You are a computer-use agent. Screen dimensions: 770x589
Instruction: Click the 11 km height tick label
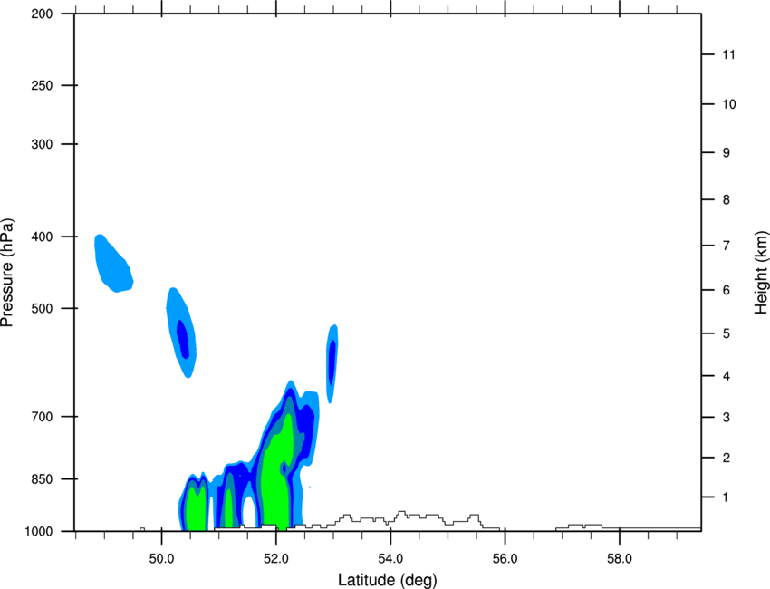coord(729,54)
